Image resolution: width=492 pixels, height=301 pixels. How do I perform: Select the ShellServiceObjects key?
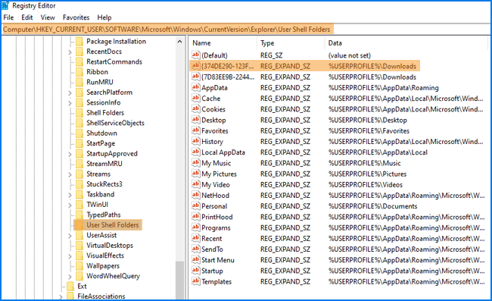click(116, 123)
